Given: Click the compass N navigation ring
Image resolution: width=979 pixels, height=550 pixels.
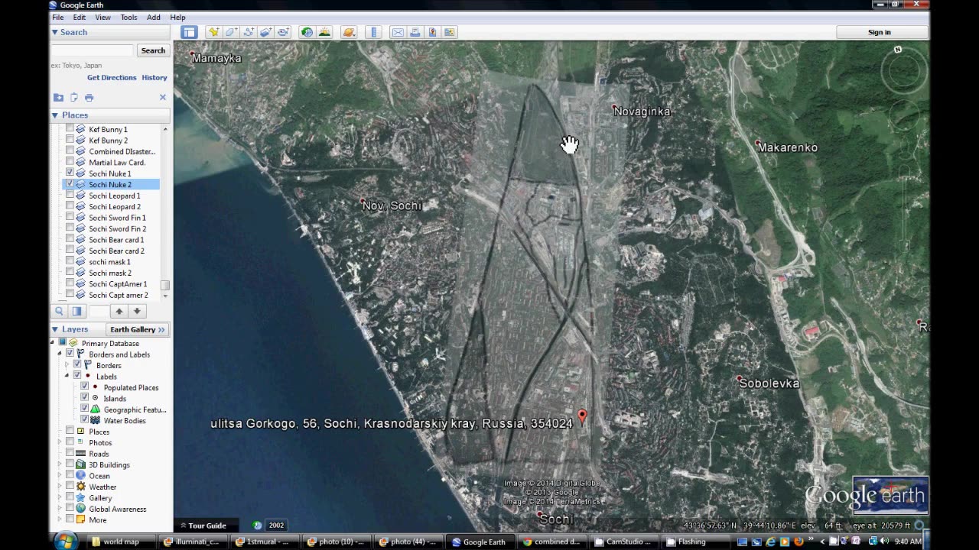Looking at the screenshot, I should tap(903, 70).
